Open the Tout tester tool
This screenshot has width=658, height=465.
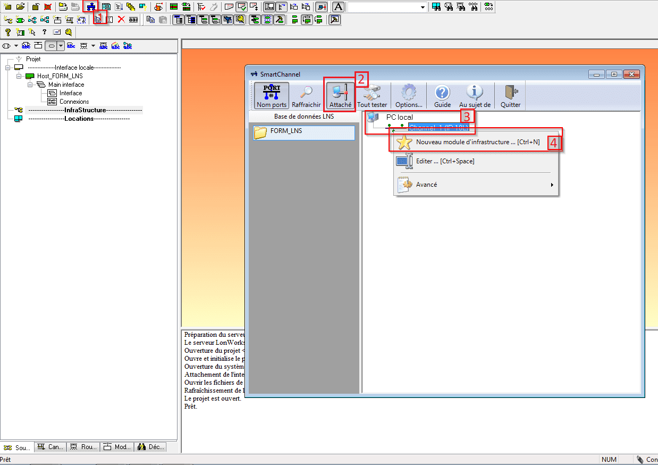tap(372, 96)
